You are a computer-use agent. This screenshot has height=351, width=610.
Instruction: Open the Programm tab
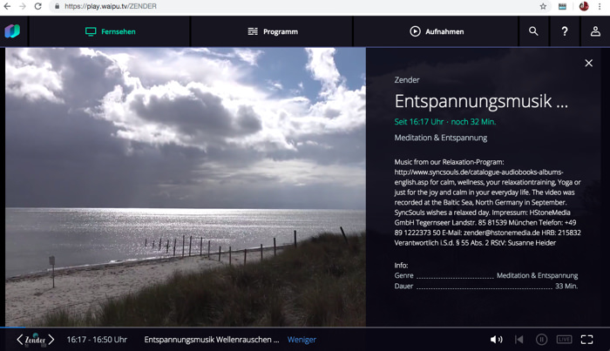[272, 31]
